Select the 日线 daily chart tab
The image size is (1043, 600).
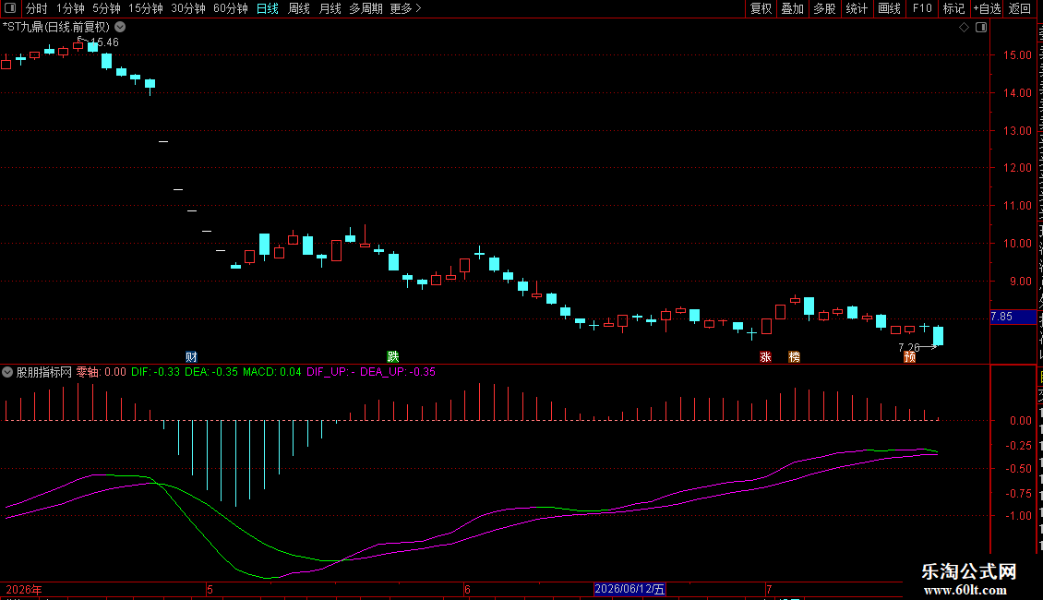pos(268,8)
